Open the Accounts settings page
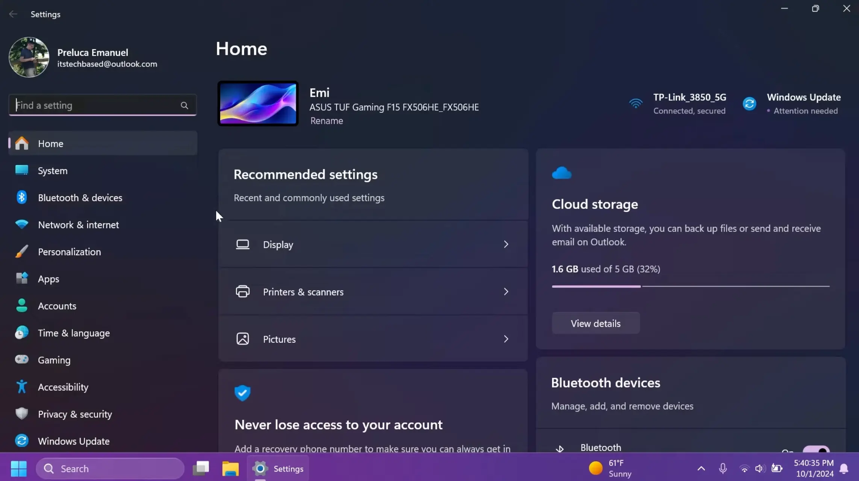This screenshot has height=481, width=859. point(103,306)
